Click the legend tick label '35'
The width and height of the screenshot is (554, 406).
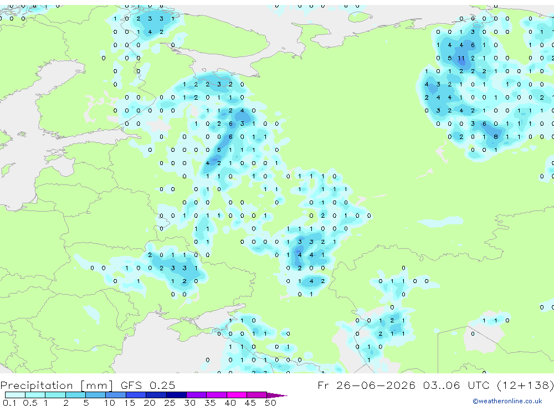[210, 403]
